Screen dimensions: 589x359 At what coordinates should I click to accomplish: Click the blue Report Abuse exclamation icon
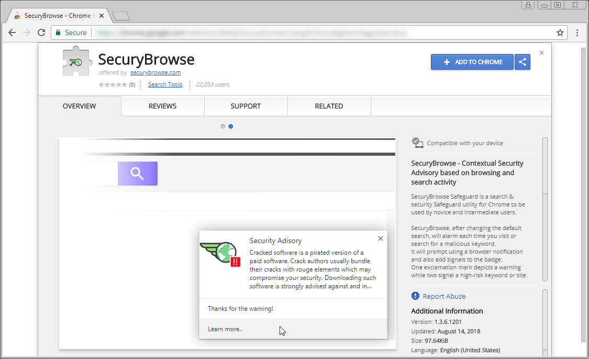(415, 296)
